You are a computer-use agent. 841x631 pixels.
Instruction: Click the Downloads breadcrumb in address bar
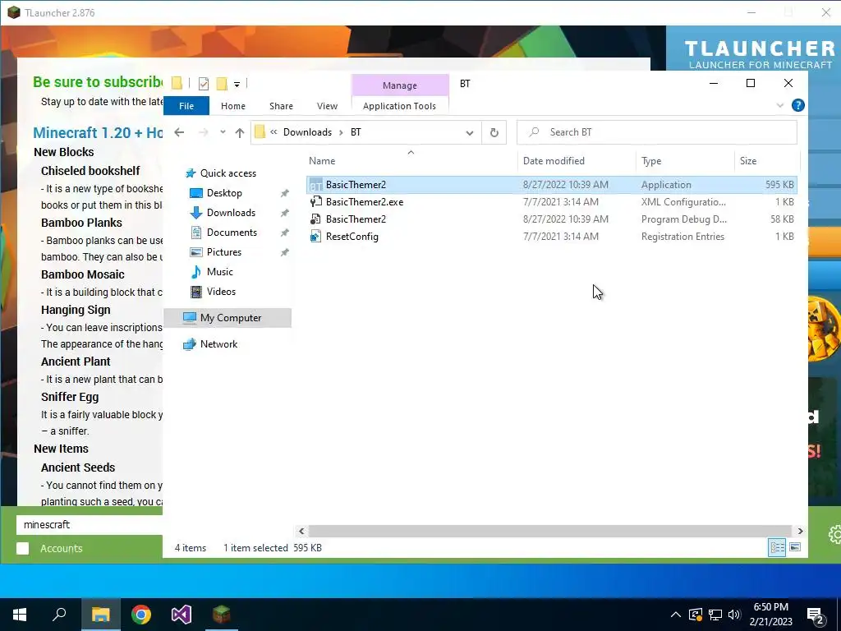(x=307, y=132)
